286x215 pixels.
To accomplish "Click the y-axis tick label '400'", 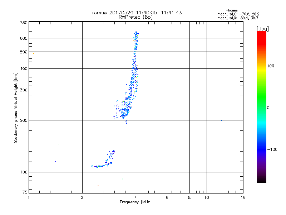I will (x=24, y=69).
